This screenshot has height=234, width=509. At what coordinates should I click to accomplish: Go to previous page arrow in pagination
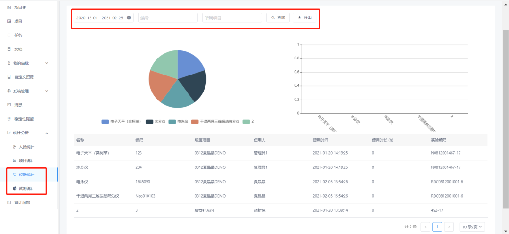pos(425,226)
